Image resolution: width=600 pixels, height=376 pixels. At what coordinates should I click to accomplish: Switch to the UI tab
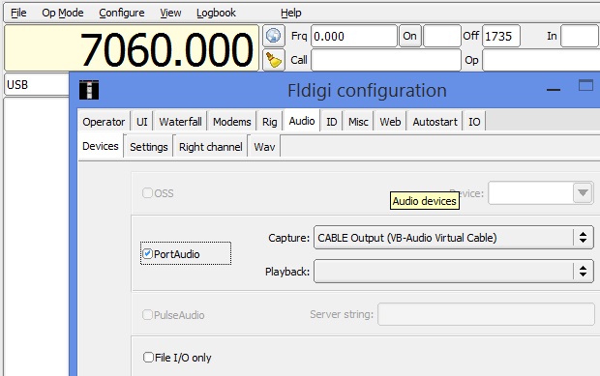pos(141,122)
